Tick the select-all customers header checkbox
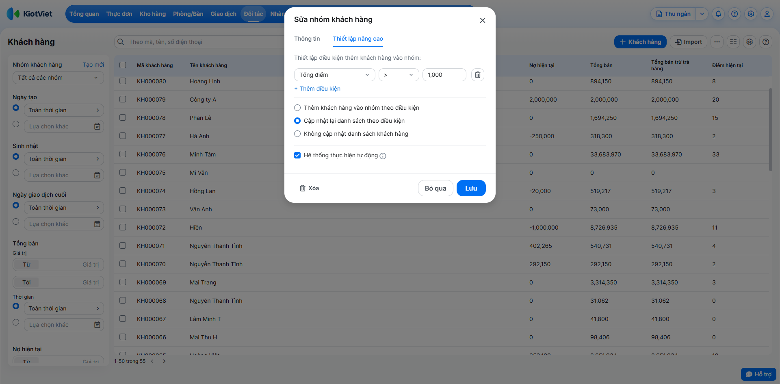 pos(123,65)
